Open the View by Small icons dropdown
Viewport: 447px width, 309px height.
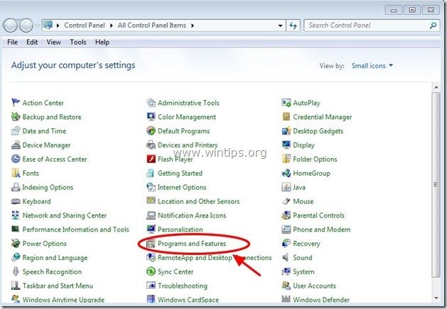pos(372,66)
